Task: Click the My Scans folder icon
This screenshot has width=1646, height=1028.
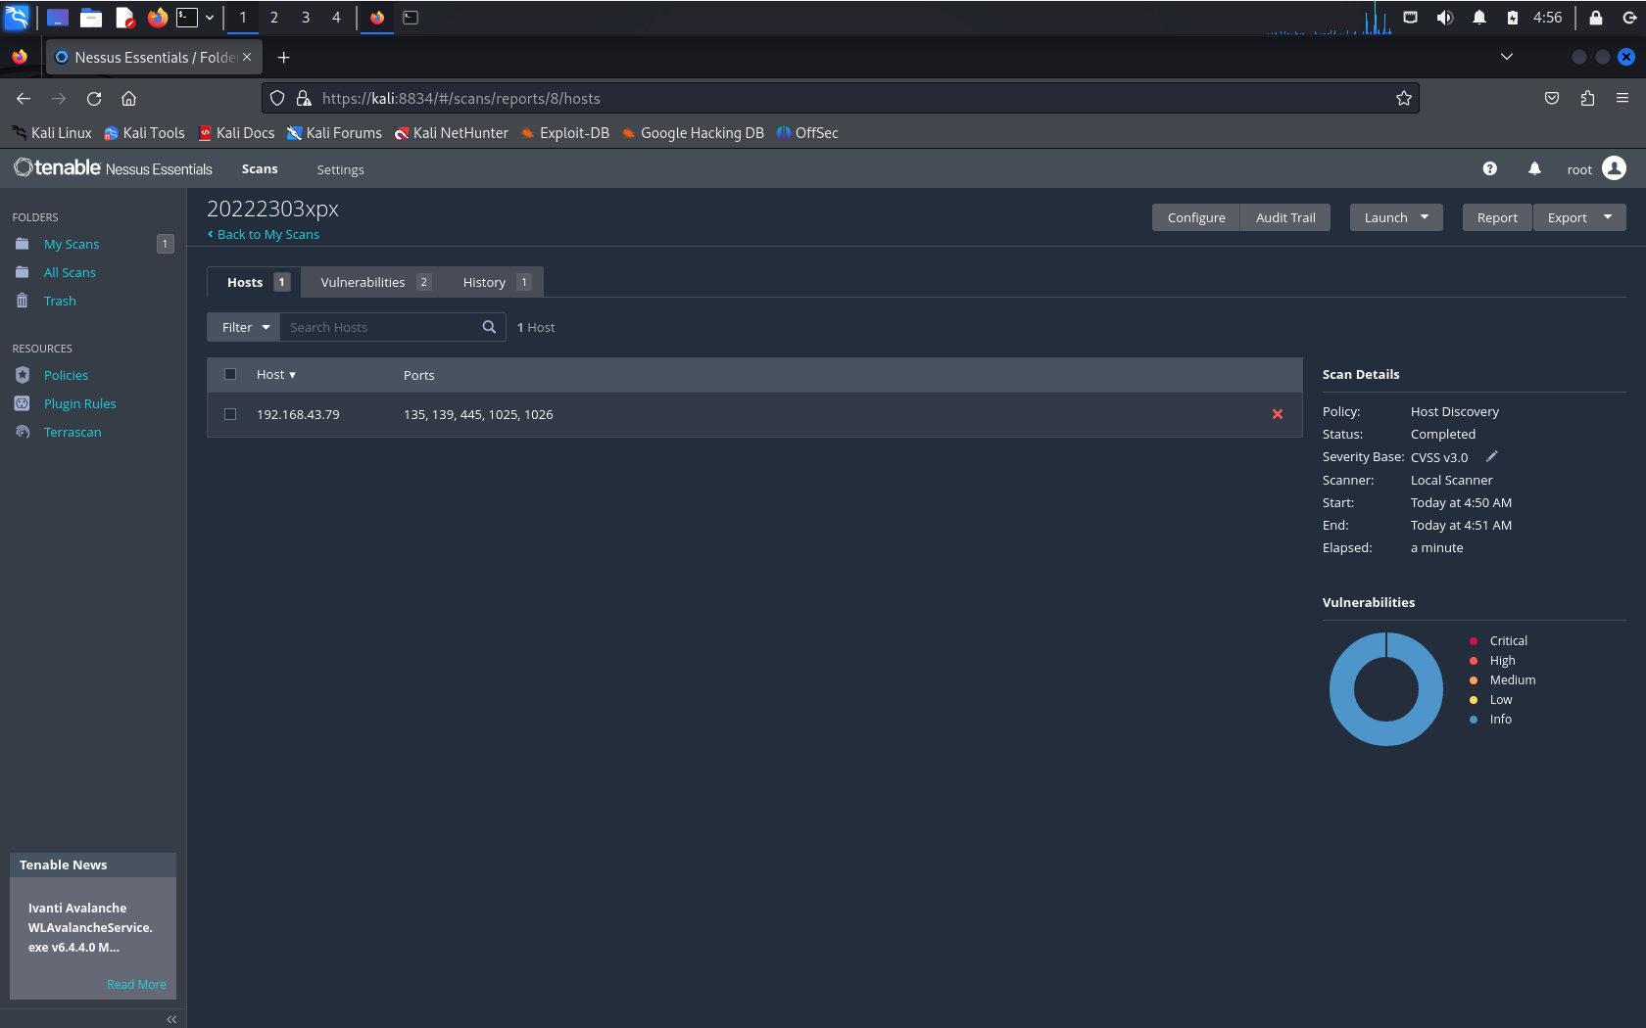Action: click(22, 244)
